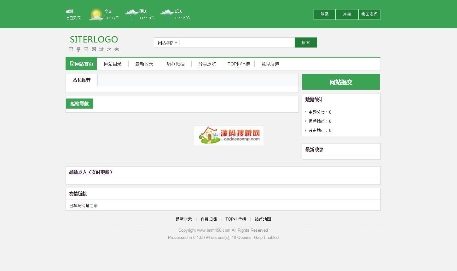Open the 最新收录 navigation item

click(x=144, y=64)
